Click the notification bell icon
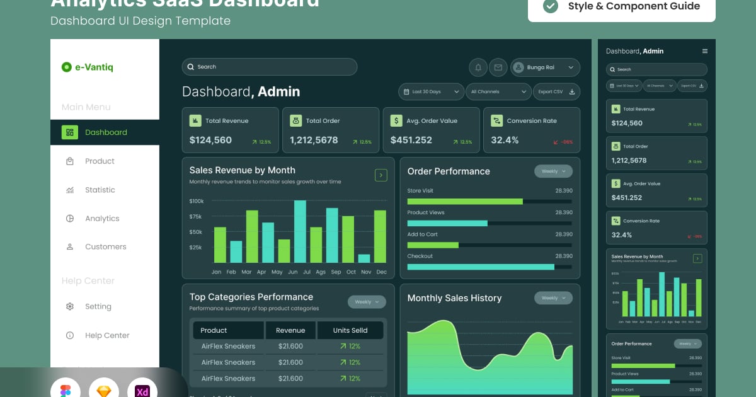This screenshot has height=397, width=756. [x=478, y=67]
